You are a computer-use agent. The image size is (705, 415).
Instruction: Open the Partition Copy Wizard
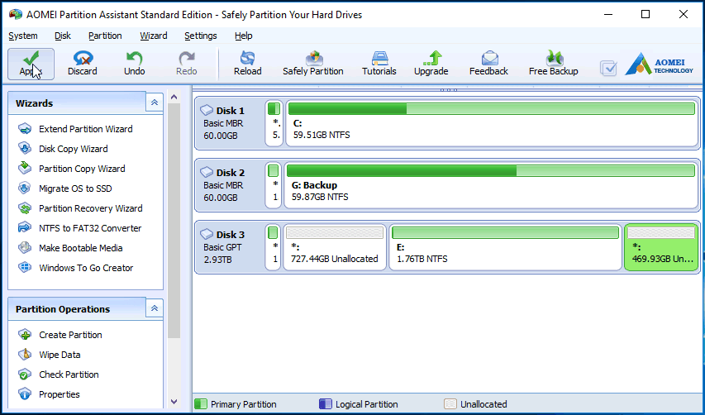point(72,169)
